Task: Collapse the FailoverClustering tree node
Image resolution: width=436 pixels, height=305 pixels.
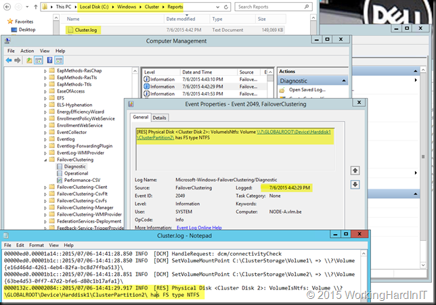Action: point(45,160)
